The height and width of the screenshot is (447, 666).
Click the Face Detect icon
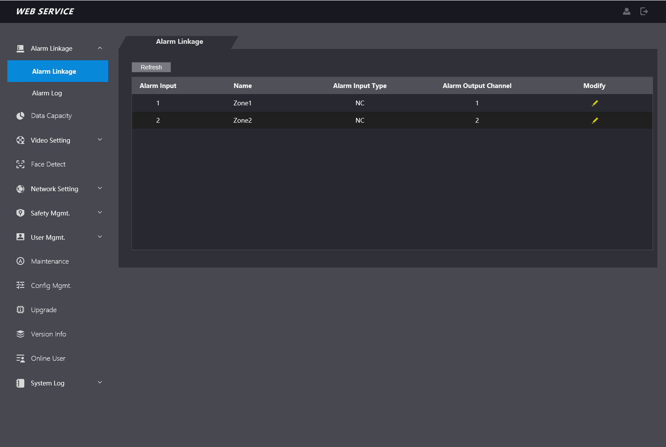point(20,164)
